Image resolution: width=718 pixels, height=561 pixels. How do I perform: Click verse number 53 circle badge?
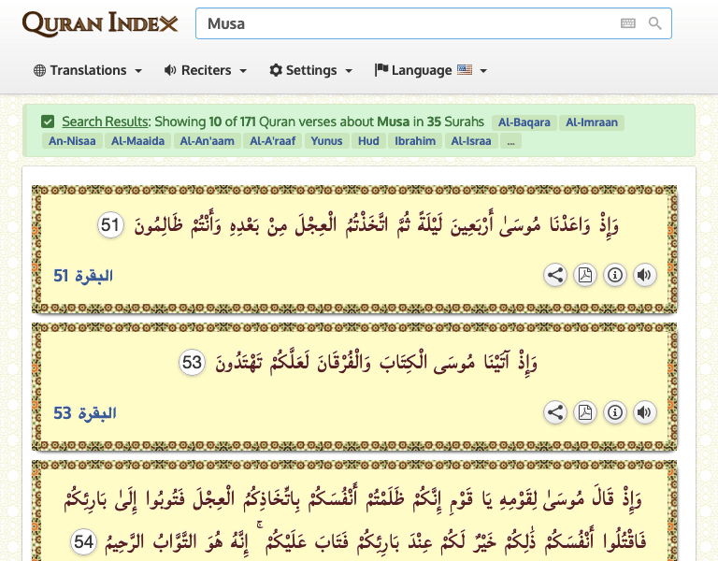(192, 363)
